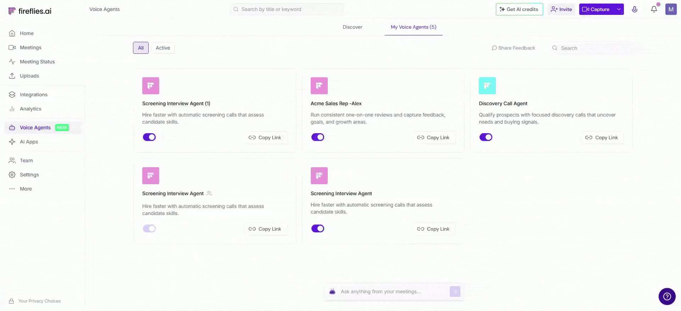Click the fireflies.ai logo
This screenshot has width=681, height=311.
coord(30,11)
